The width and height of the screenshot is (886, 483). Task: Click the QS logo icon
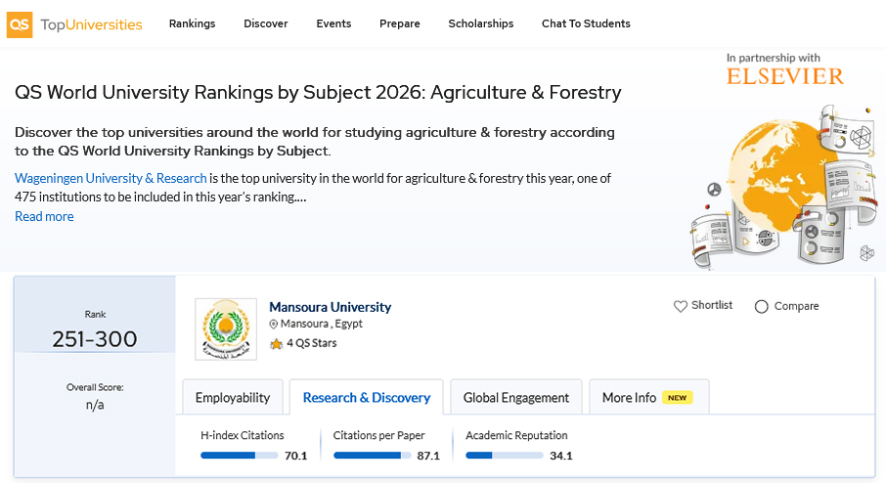click(20, 24)
